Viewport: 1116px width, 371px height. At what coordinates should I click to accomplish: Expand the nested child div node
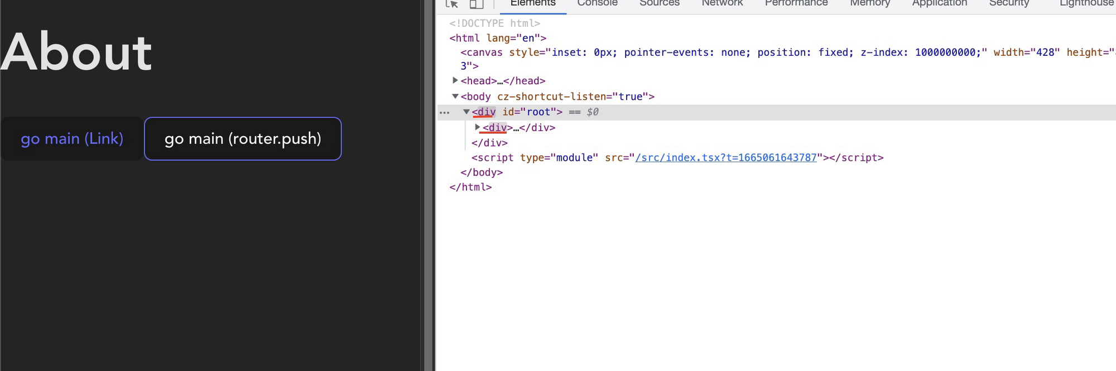click(477, 127)
